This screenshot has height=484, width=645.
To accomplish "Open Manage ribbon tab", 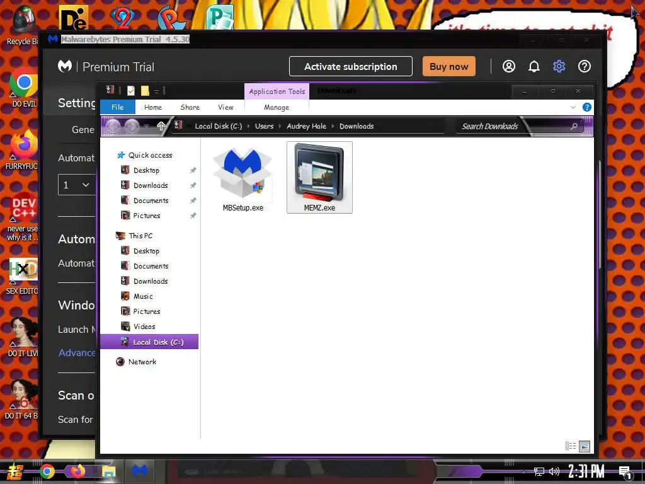I will [x=277, y=107].
